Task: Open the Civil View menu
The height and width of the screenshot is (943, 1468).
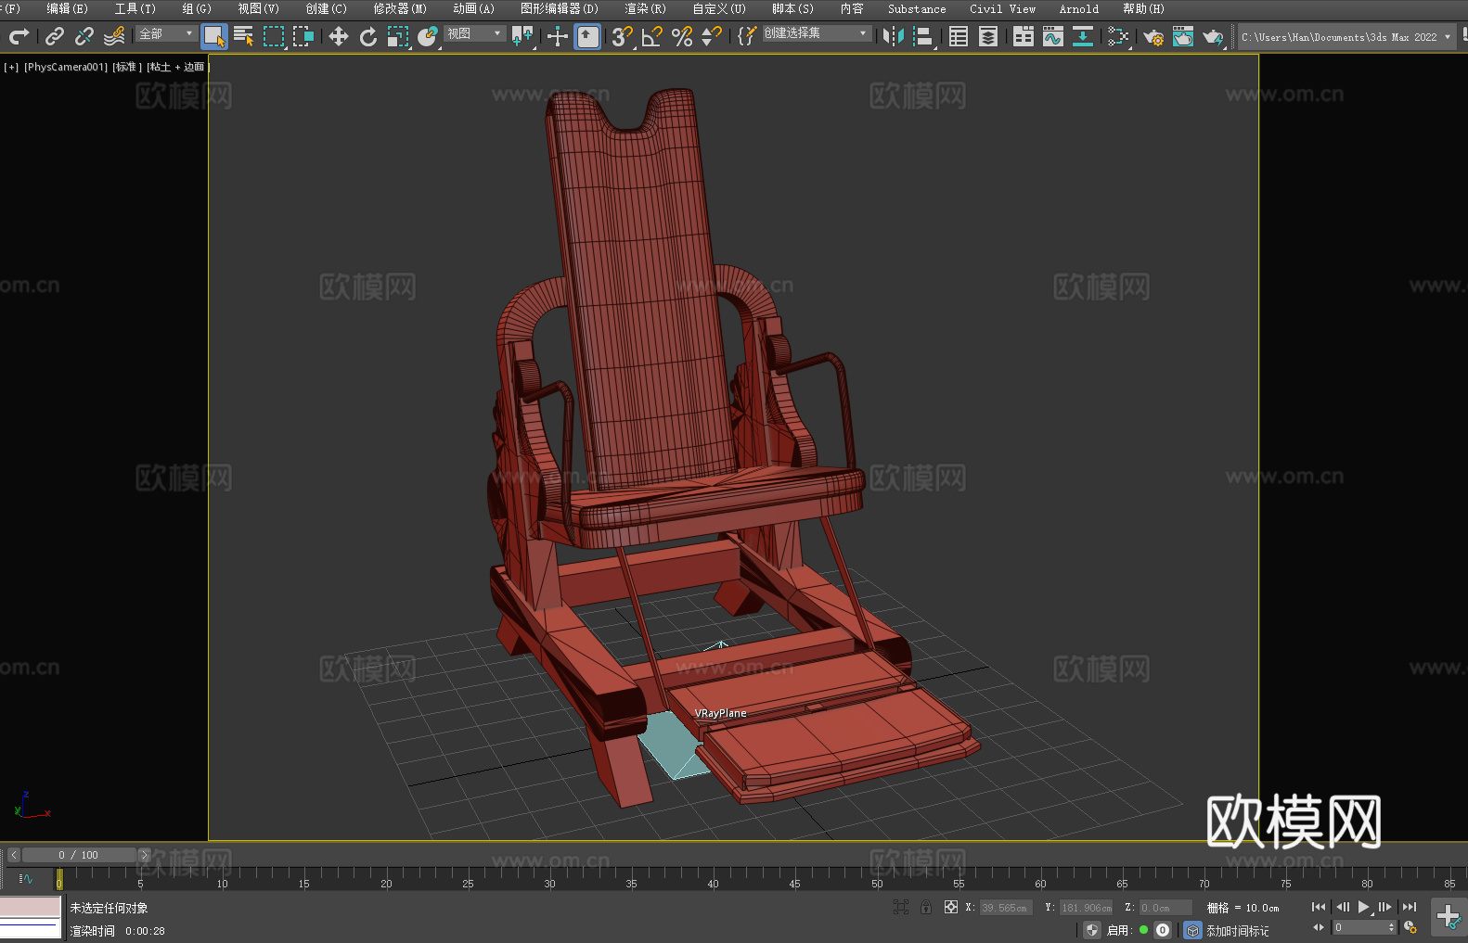Action: 1002,8
